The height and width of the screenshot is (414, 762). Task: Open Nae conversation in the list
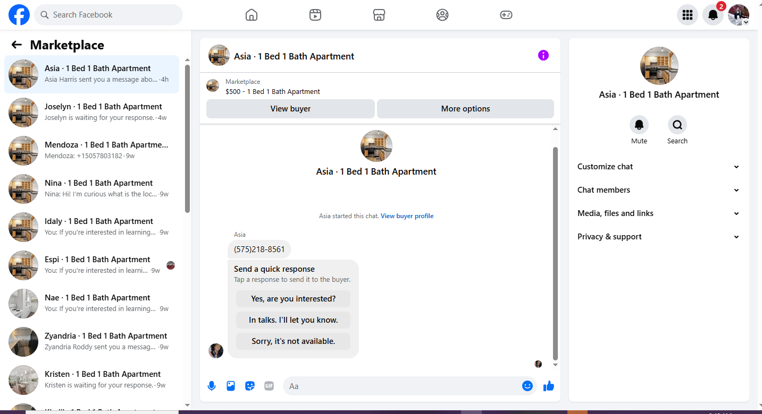click(x=92, y=304)
